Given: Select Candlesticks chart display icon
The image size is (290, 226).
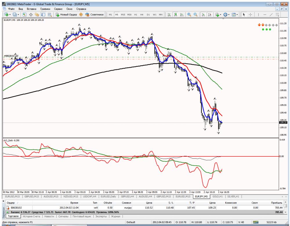Looking at the screenshot, I should (175, 14).
